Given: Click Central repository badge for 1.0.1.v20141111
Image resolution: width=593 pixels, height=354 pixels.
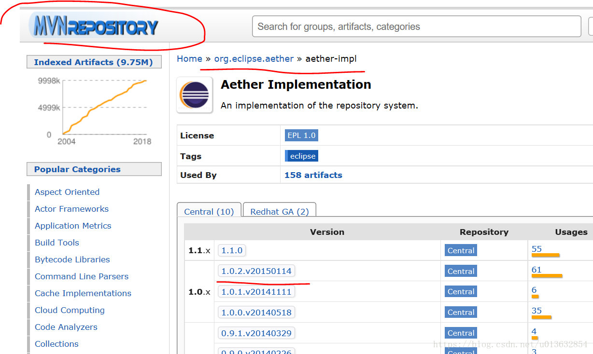Looking at the screenshot, I should pyautogui.click(x=461, y=292).
